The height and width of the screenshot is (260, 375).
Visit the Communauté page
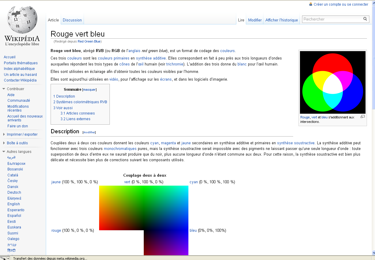coord(19,101)
